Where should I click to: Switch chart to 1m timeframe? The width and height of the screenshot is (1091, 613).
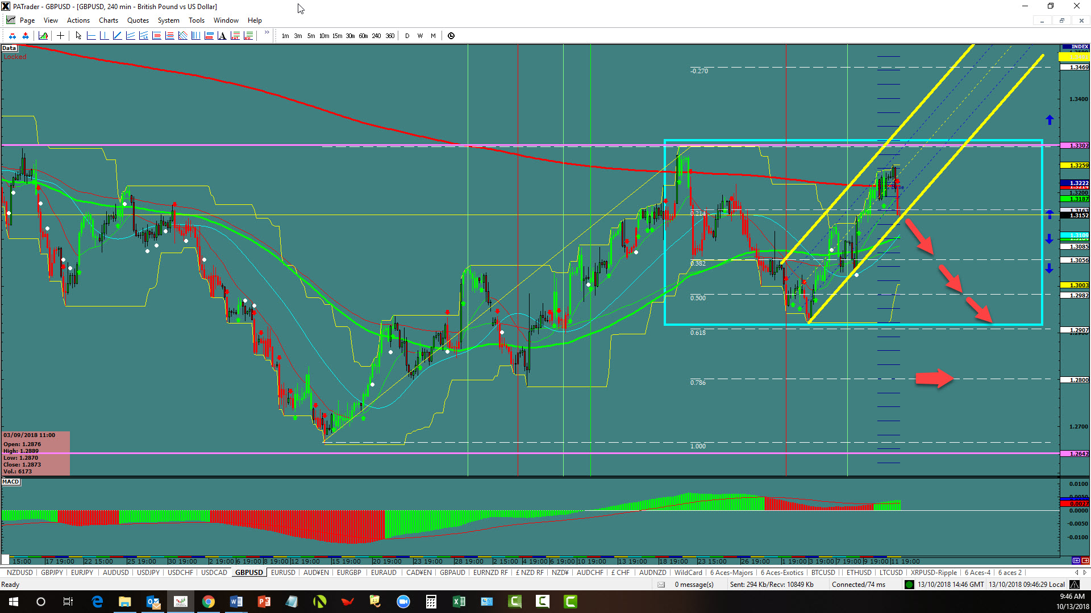[x=285, y=36]
